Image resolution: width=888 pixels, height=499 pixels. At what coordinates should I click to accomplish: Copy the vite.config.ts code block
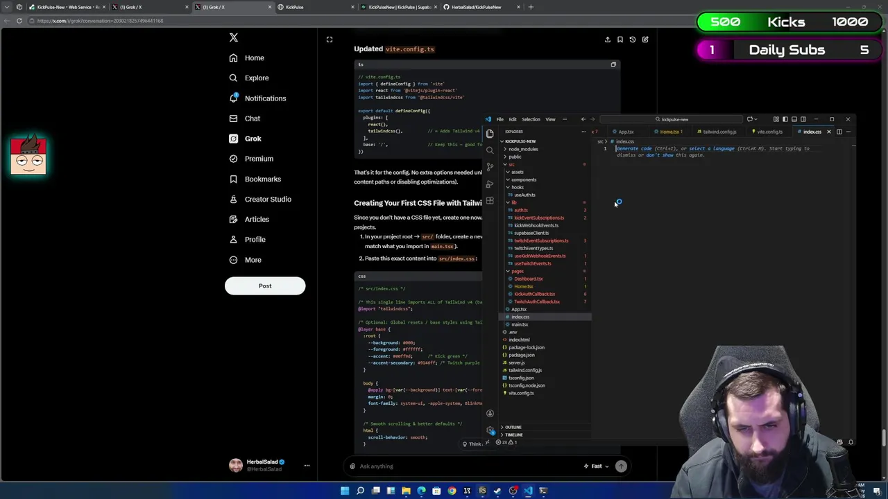(x=613, y=64)
